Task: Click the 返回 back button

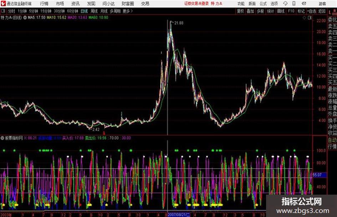Action: (322, 11)
